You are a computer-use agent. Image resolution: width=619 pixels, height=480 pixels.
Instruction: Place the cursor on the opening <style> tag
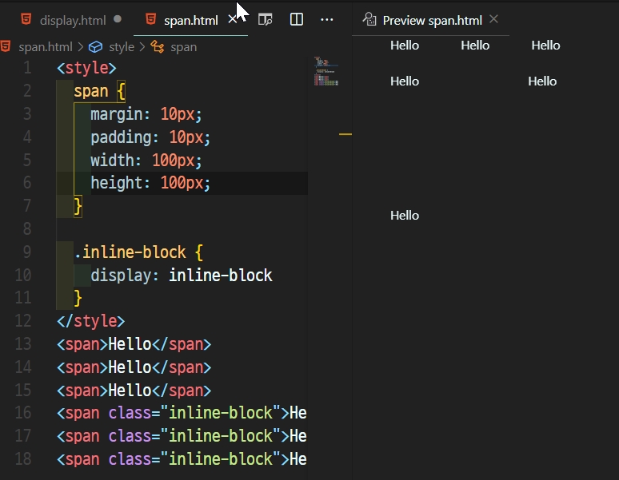87,68
